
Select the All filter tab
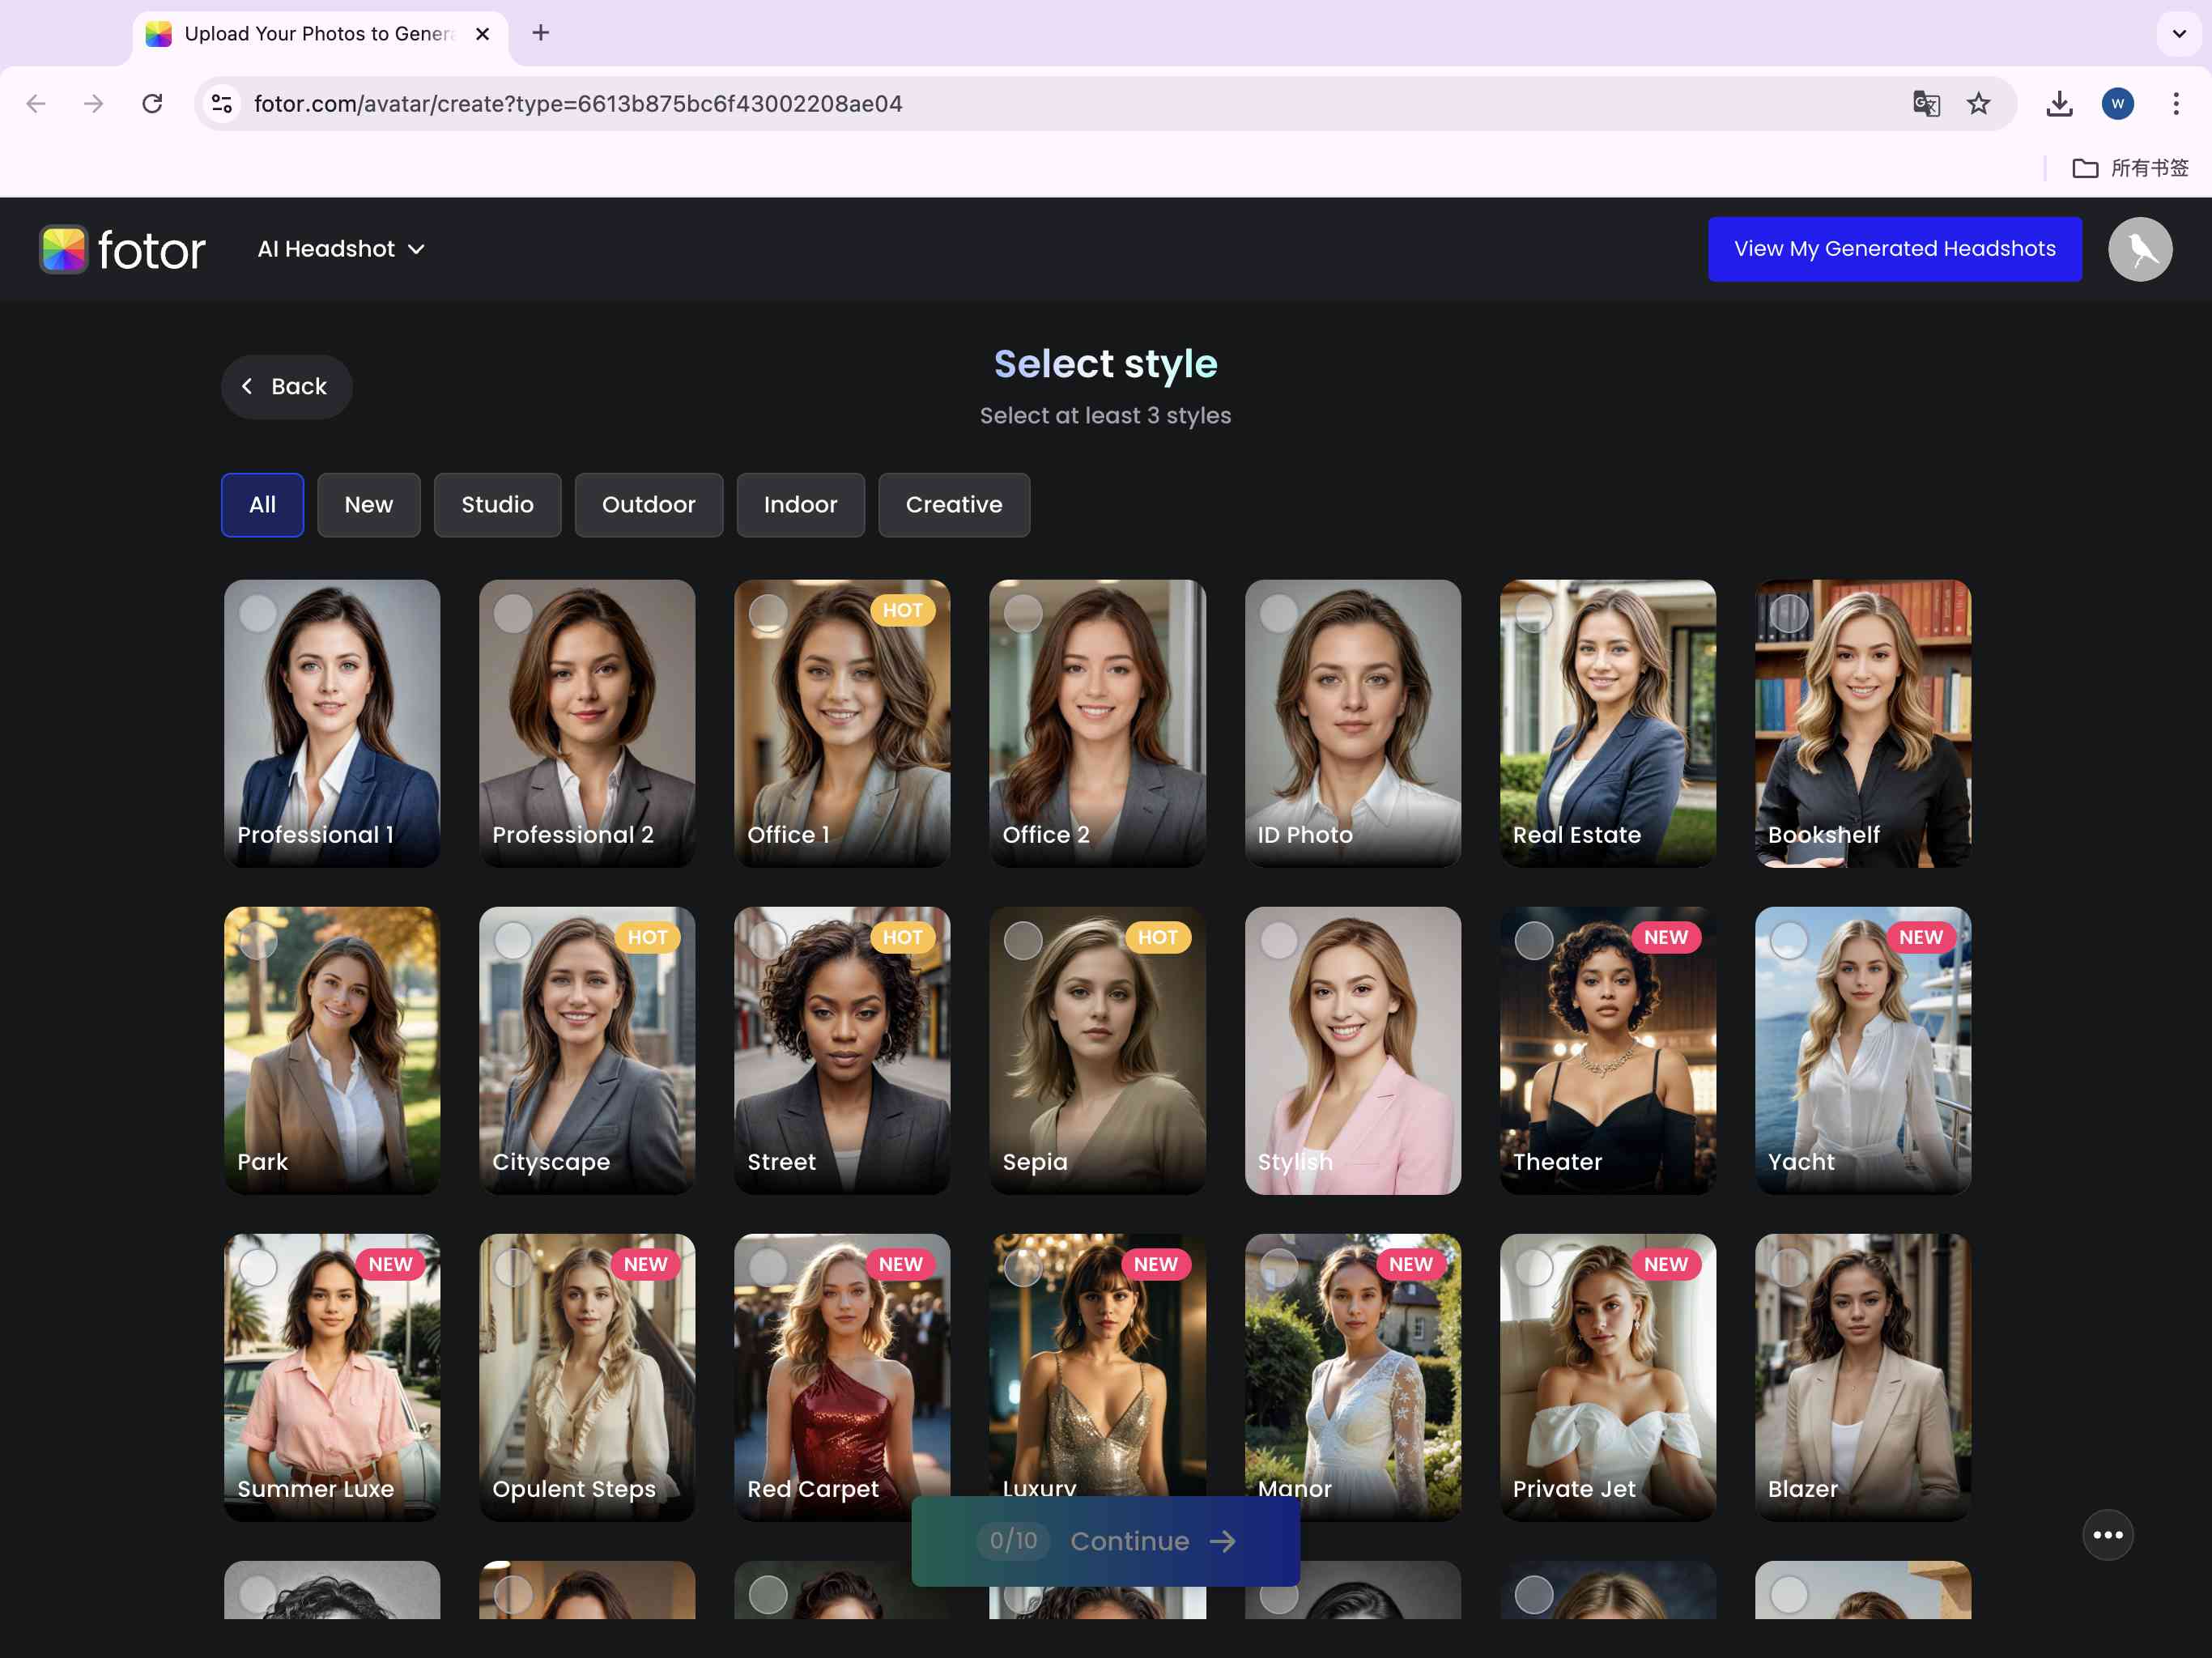(262, 505)
